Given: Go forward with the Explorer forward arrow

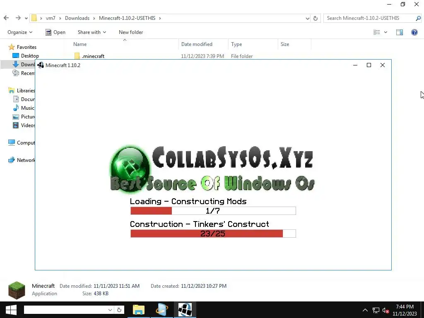Looking at the screenshot, I should 18,18.
